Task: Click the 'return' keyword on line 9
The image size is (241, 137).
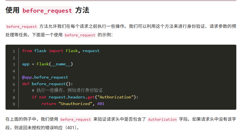Action: pos(48,104)
